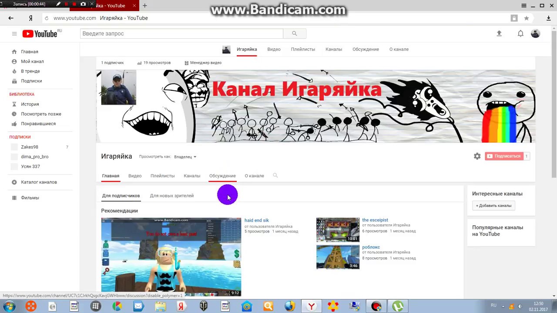This screenshot has height=313, width=557.
Task: Play the 10:01 video thumbnail
Action: click(x=338, y=230)
